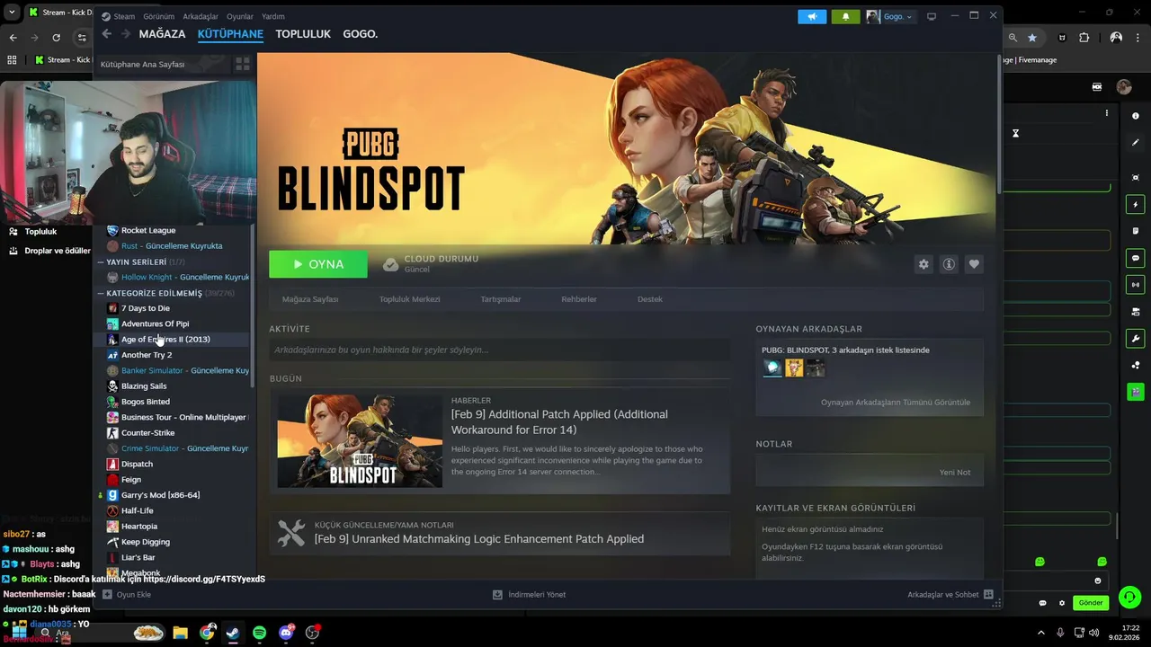This screenshot has height=647, width=1151.
Task: Open game info icon
Action: point(949,264)
